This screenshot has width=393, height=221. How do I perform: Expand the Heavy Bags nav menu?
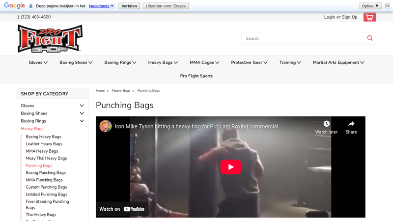[163, 62]
